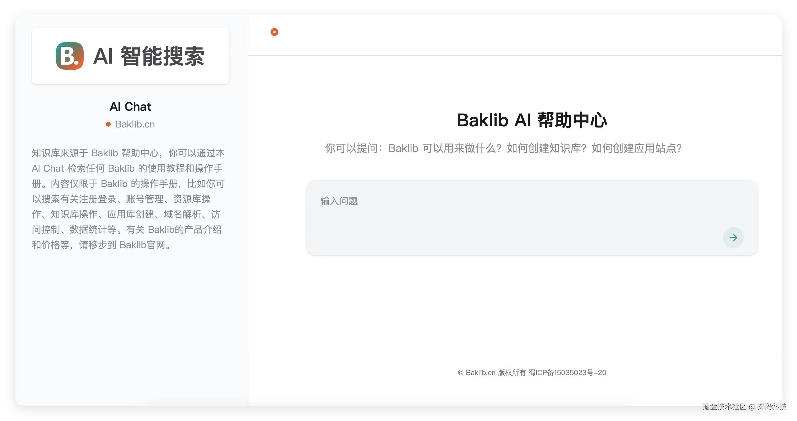
Task: Click the "掘金技术社区" watermark text
Action: tap(724, 407)
